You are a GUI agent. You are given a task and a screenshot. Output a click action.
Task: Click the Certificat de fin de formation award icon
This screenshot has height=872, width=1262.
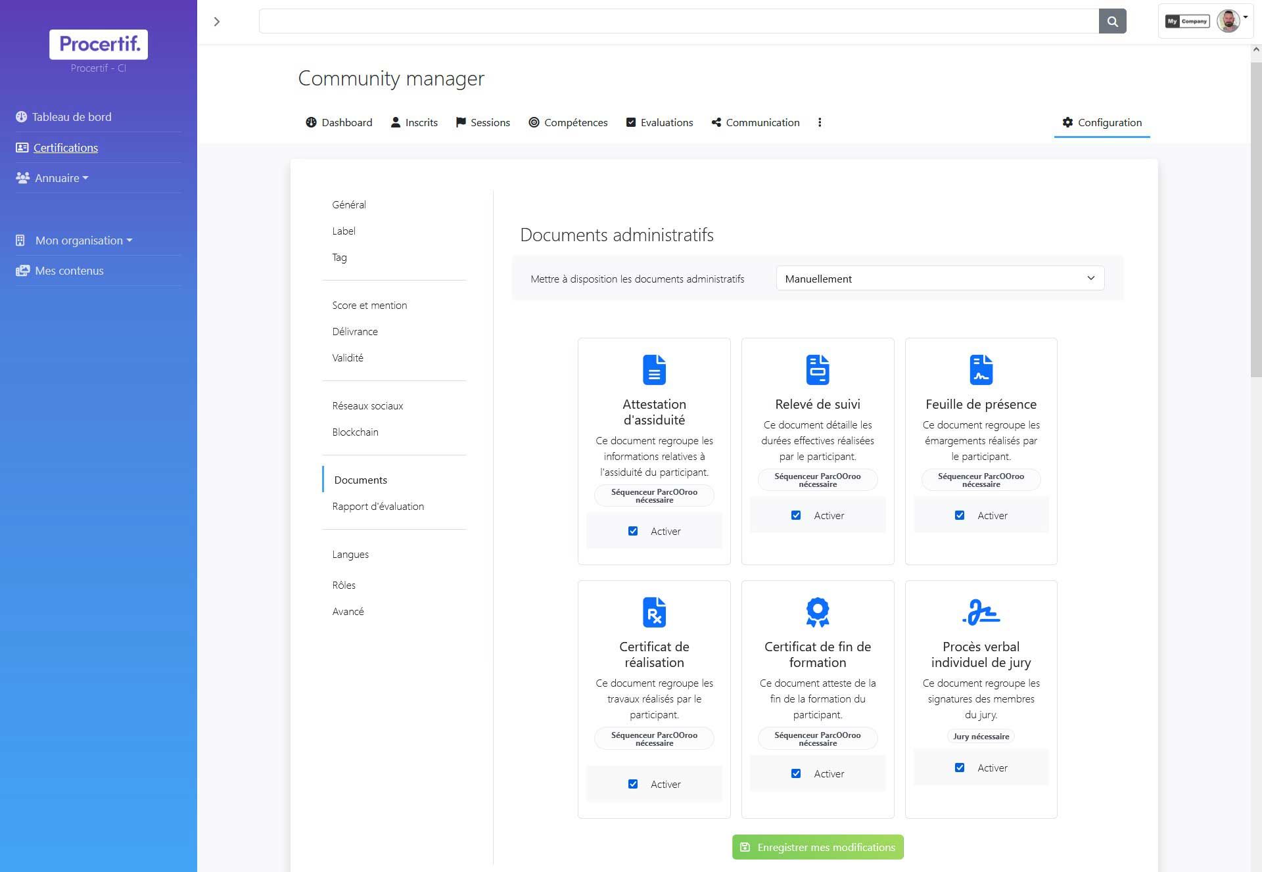tap(817, 612)
